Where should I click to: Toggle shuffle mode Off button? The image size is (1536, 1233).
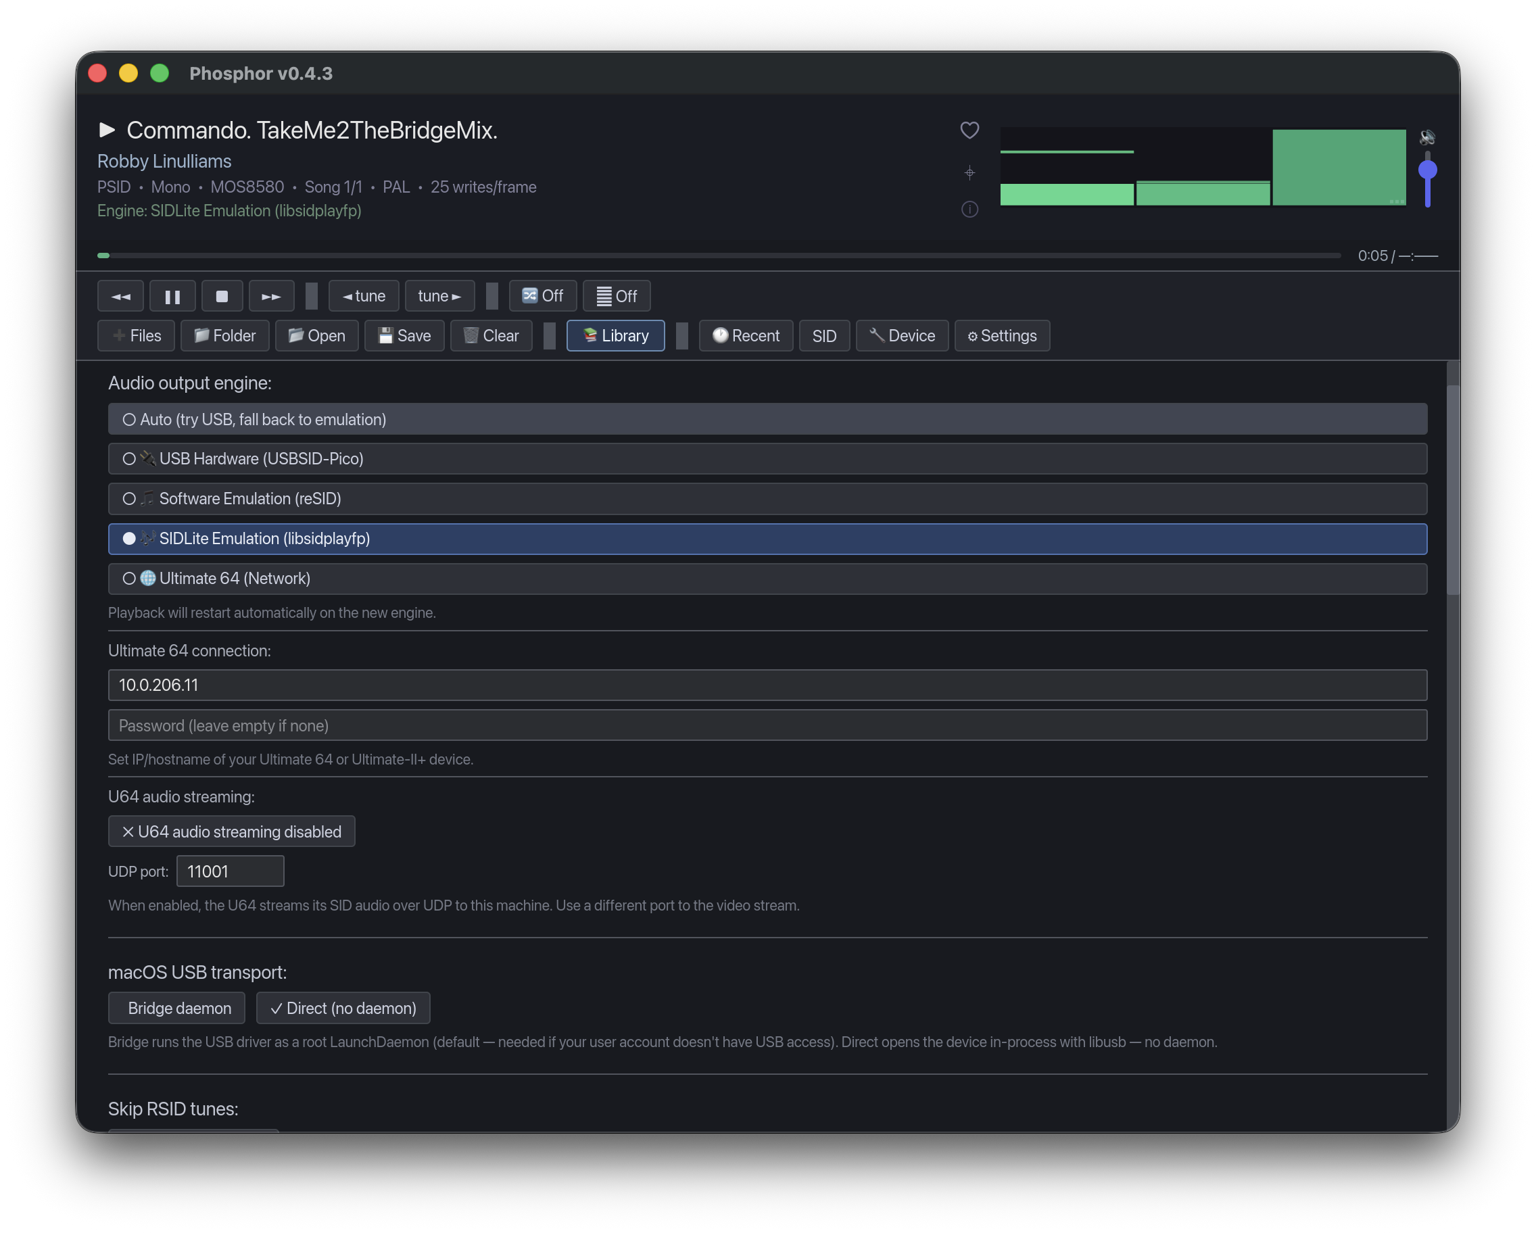pos(543,296)
